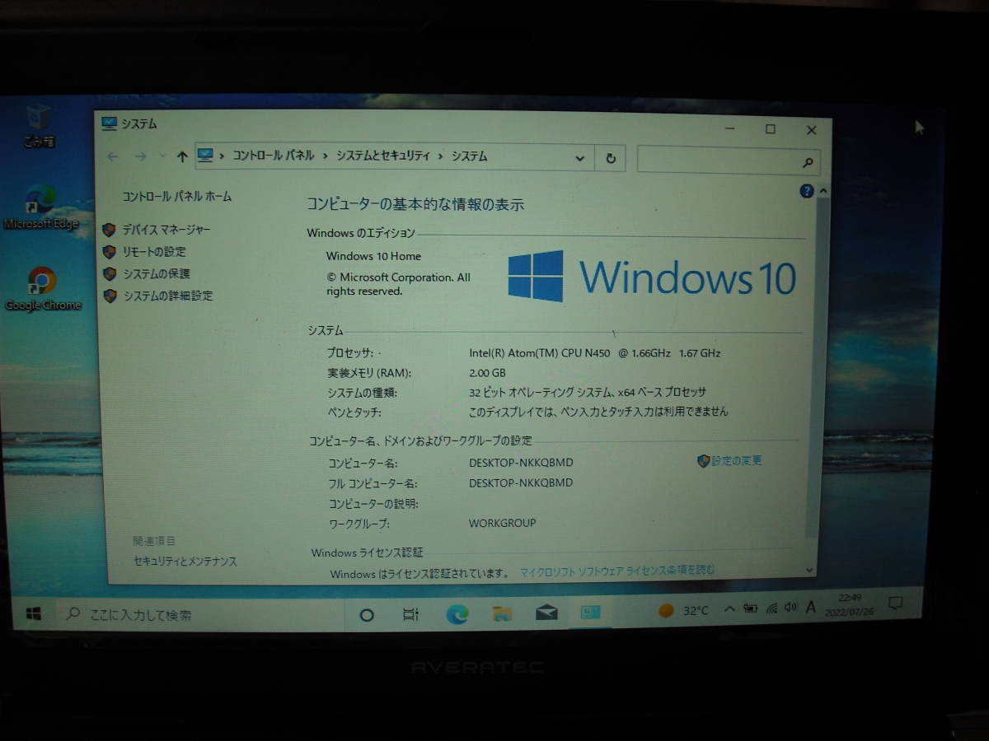Open the Recycle Bin desktop icon
The image size is (989, 741).
coord(39,125)
